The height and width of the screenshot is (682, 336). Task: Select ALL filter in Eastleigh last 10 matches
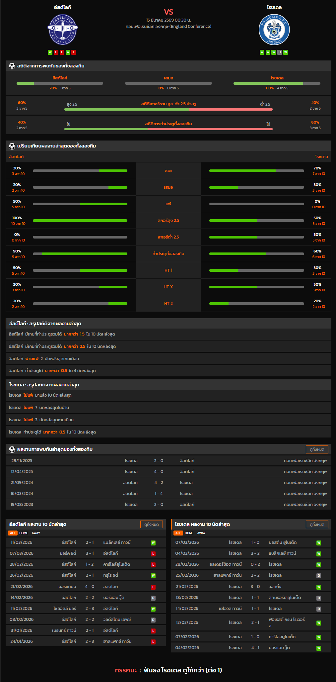[13, 533]
